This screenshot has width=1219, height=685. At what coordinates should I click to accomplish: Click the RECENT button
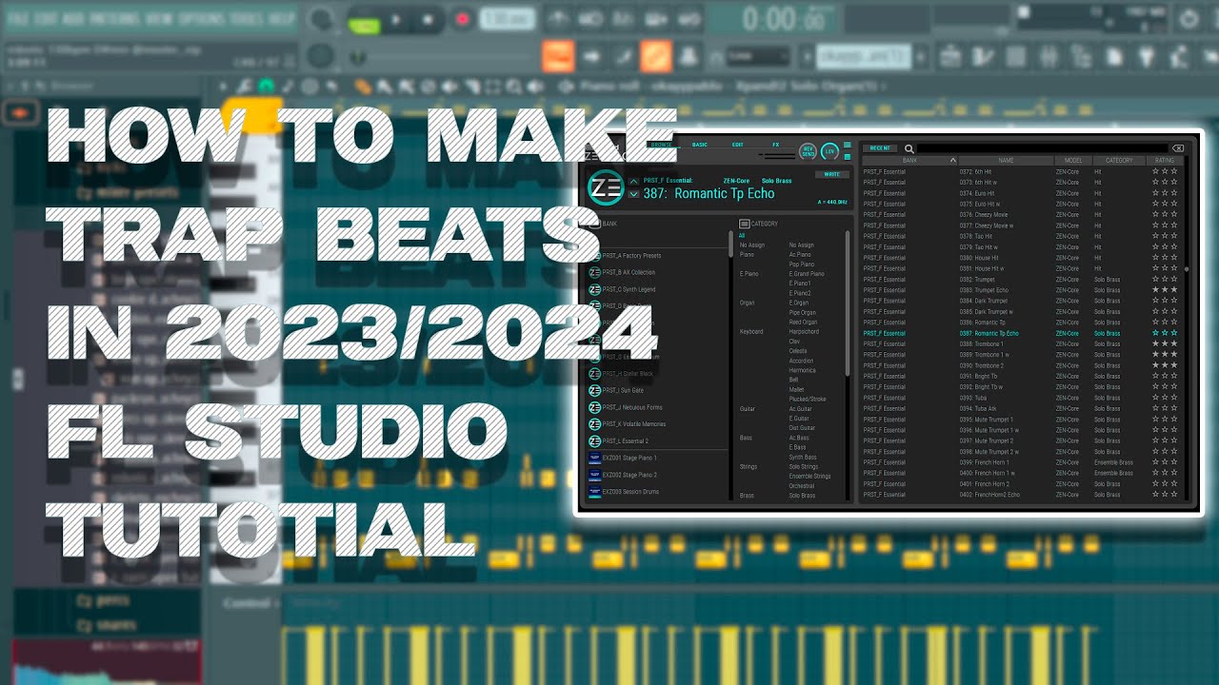coord(880,148)
